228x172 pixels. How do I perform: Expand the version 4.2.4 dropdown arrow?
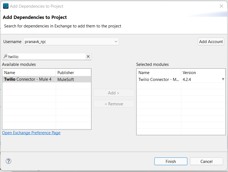[223, 79]
